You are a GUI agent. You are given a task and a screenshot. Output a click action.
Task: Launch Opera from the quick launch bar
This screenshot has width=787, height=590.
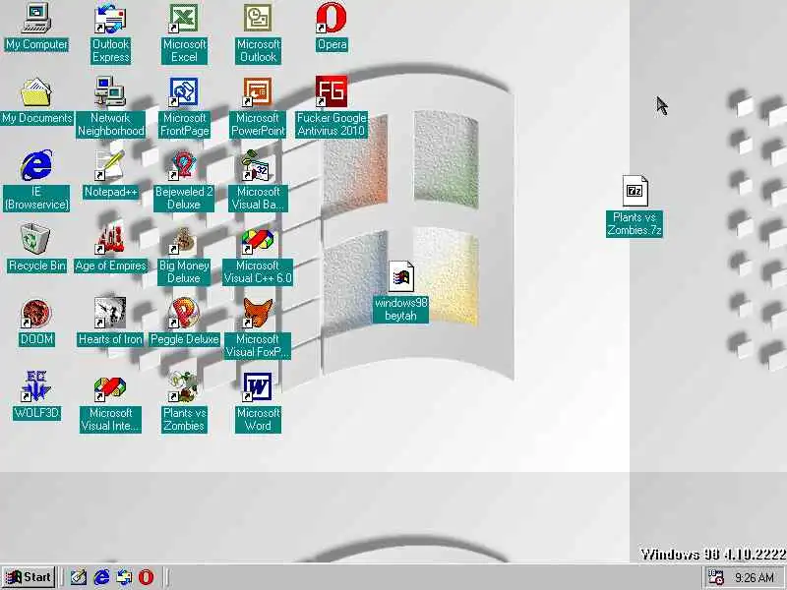[146, 577]
